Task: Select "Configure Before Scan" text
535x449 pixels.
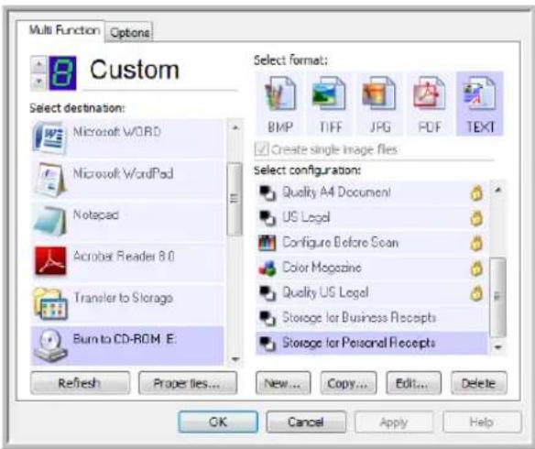Action: click(340, 243)
